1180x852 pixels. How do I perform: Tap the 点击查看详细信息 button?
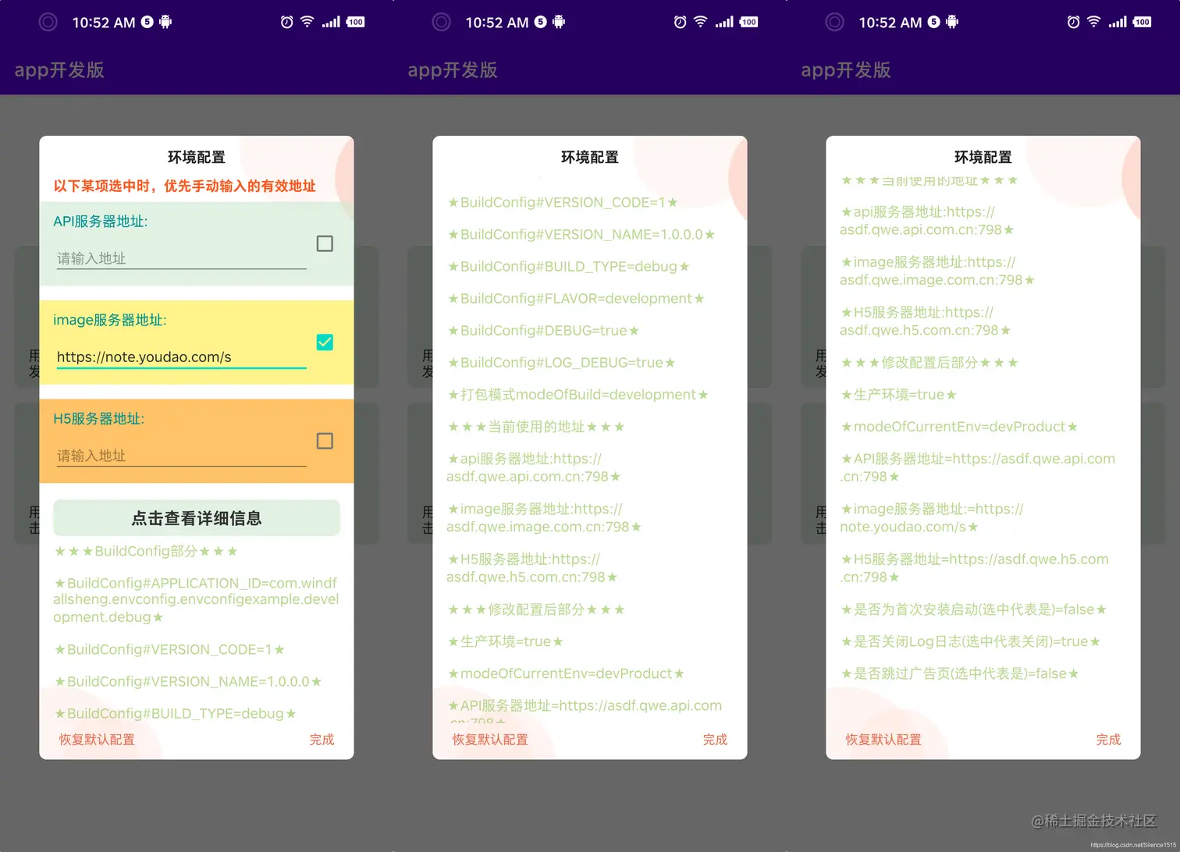[x=196, y=517]
